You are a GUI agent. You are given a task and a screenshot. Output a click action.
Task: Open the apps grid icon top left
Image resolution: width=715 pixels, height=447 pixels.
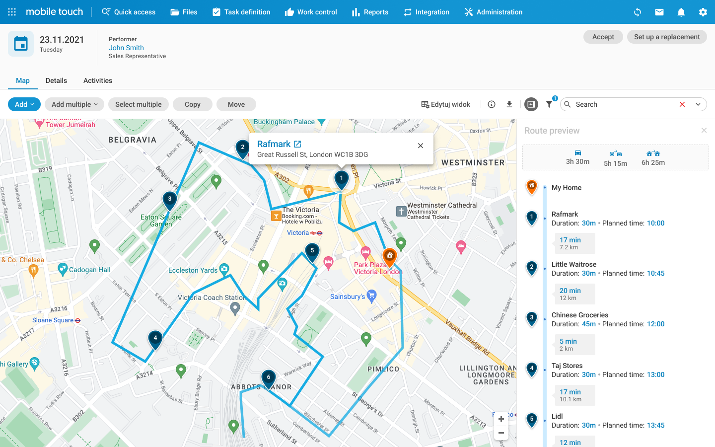(x=11, y=12)
